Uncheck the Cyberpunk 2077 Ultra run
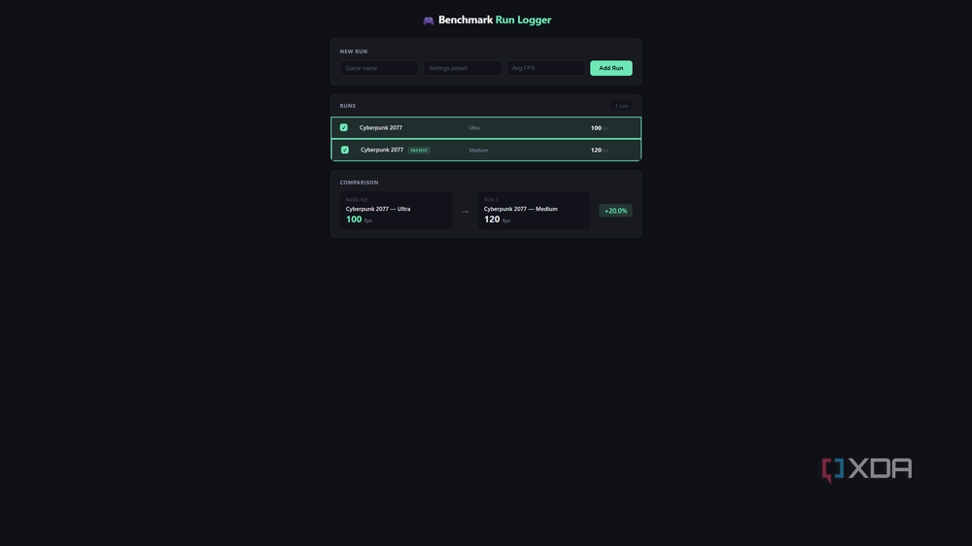This screenshot has width=972, height=546. tap(343, 127)
